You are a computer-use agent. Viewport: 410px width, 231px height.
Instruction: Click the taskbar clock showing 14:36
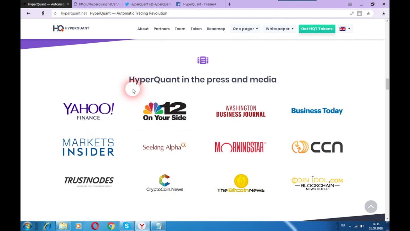click(x=376, y=226)
